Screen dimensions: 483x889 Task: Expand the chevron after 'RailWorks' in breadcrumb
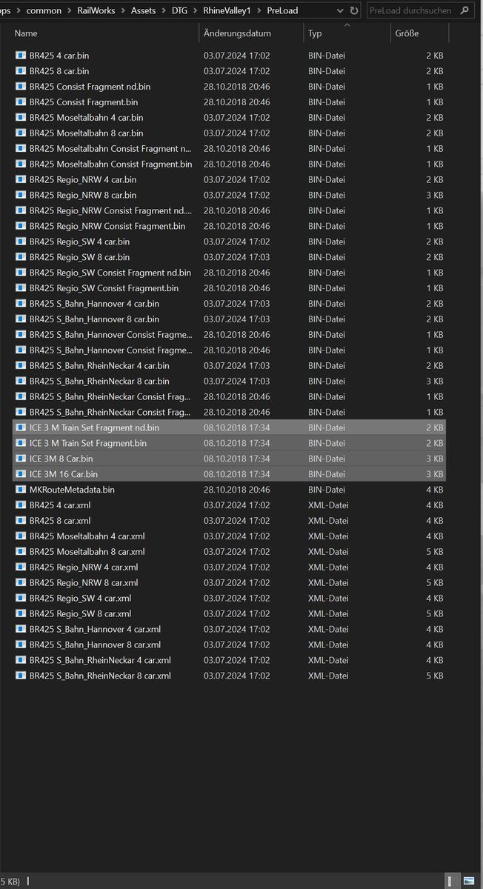(122, 11)
